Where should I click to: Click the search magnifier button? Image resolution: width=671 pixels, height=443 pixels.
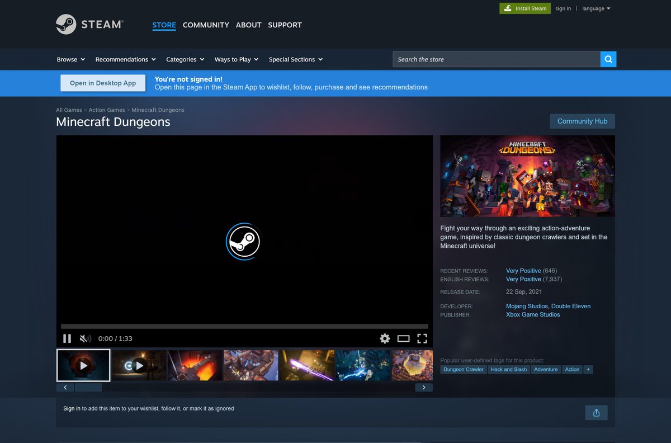point(608,59)
